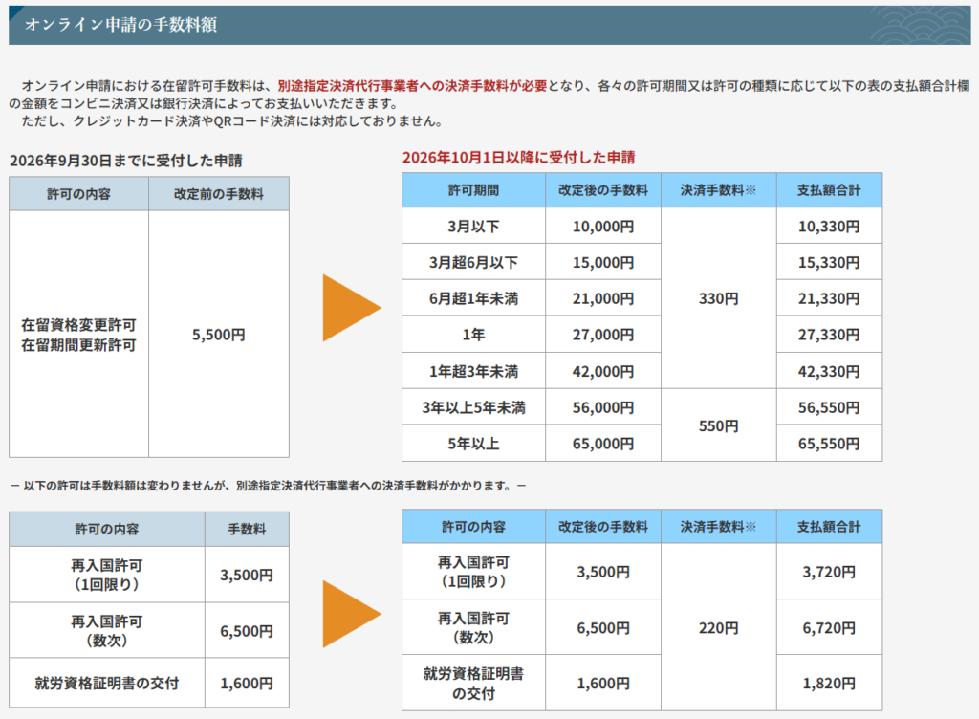Click the '21,330円' total cell
979x719 pixels.
(829, 298)
